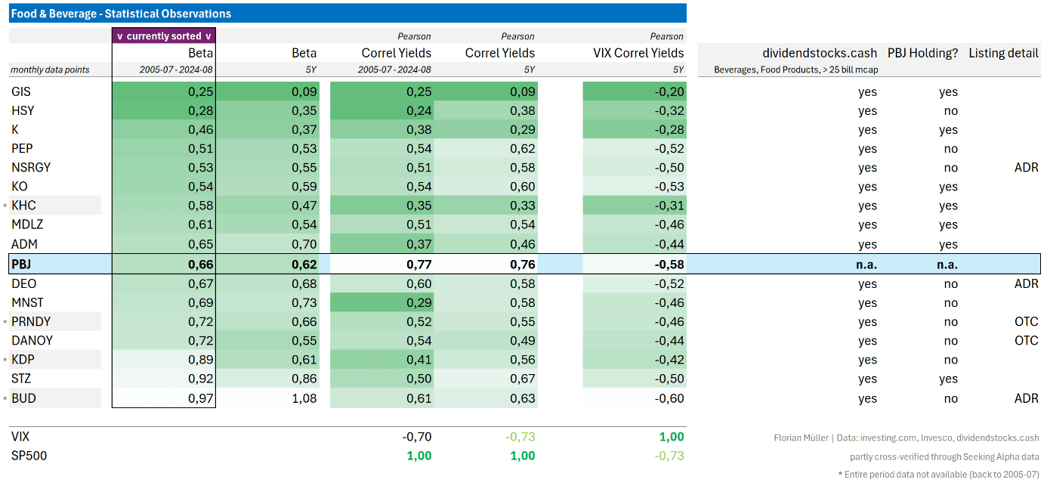Click the VIX row label
Screen dimensions: 1047x489
coord(20,436)
